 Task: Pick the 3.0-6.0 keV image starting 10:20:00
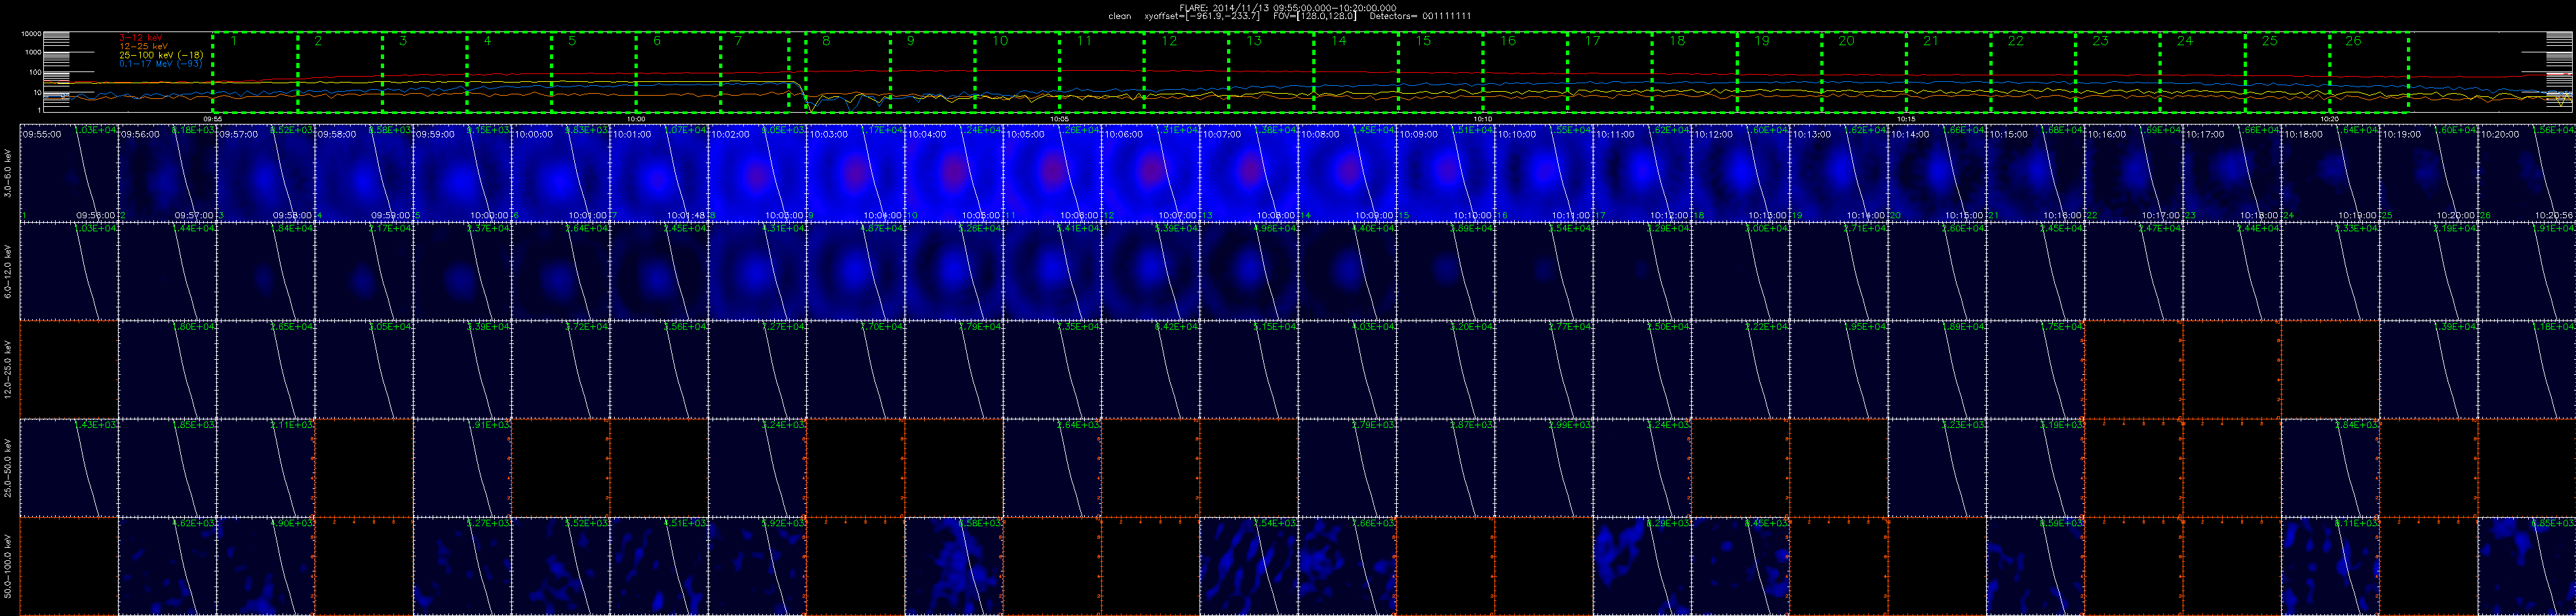(x=2528, y=173)
